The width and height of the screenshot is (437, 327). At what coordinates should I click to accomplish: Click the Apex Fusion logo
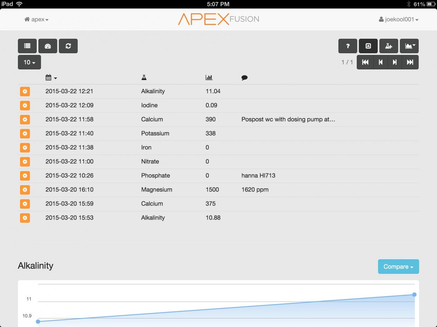[x=219, y=19]
